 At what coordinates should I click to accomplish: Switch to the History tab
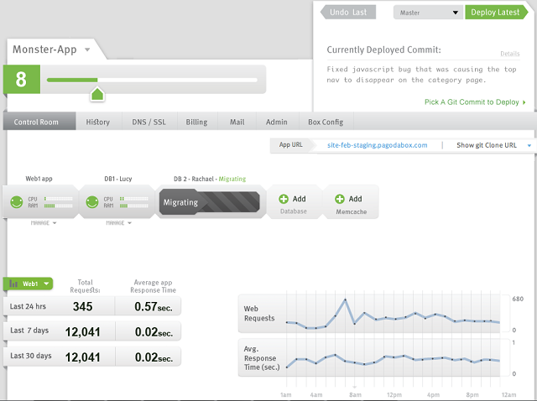[x=98, y=122]
